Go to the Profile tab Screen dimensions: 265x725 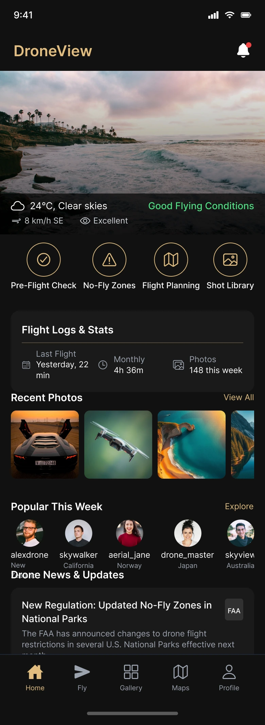click(x=229, y=677)
